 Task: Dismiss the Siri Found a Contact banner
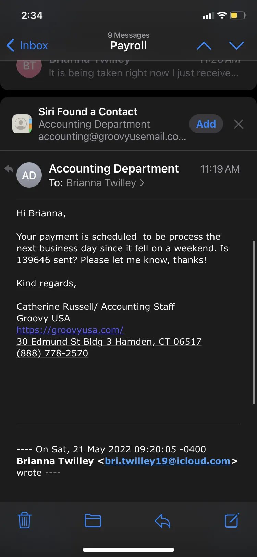238,124
